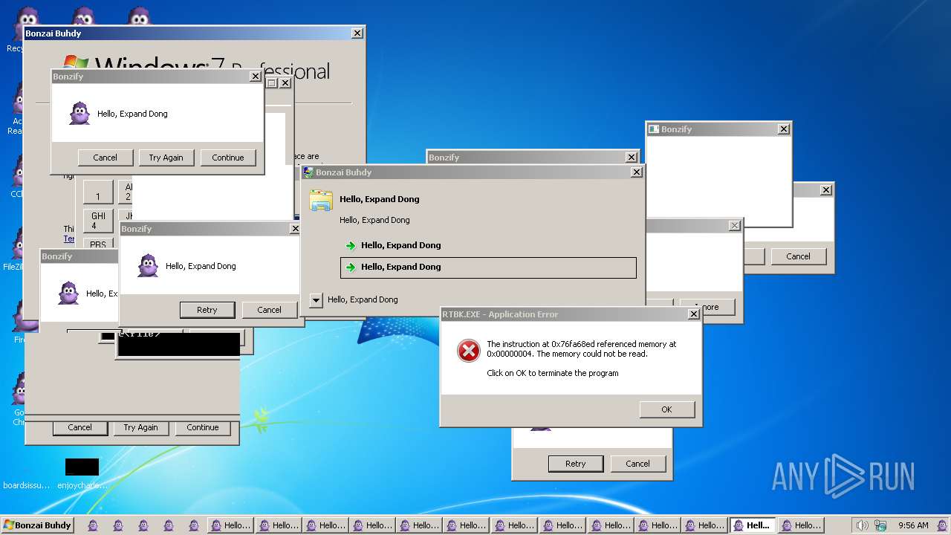Click the title bar icon of Bonzai Buhdy task dialog
951x535 pixels.
(x=308, y=172)
